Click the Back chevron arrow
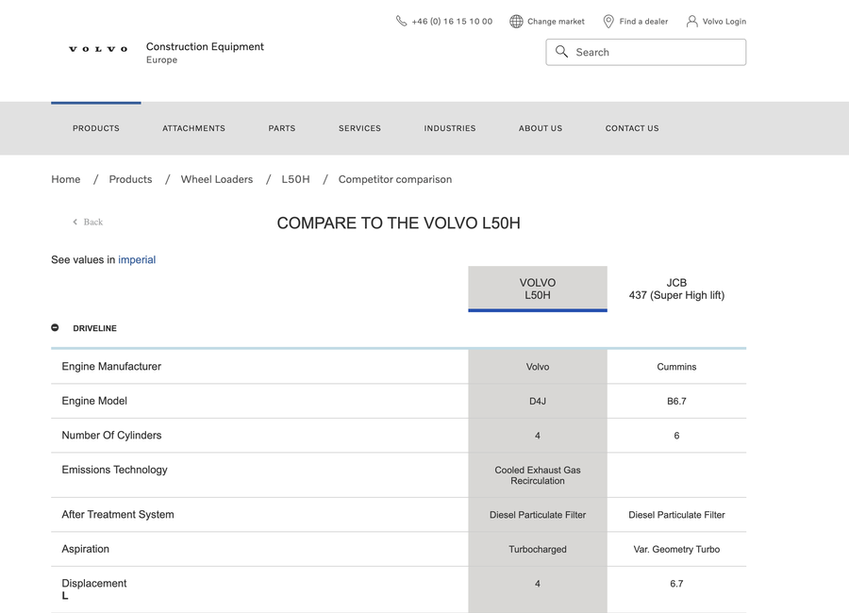The height and width of the screenshot is (613, 849). pos(75,222)
